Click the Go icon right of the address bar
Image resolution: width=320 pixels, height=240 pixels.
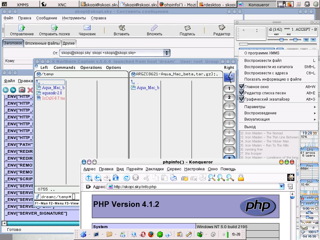pyautogui.click(x=290, y=187)
